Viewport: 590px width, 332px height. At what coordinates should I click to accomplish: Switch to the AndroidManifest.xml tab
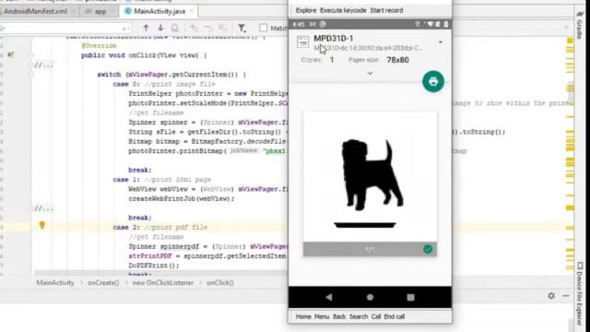[x=35, y=11]
